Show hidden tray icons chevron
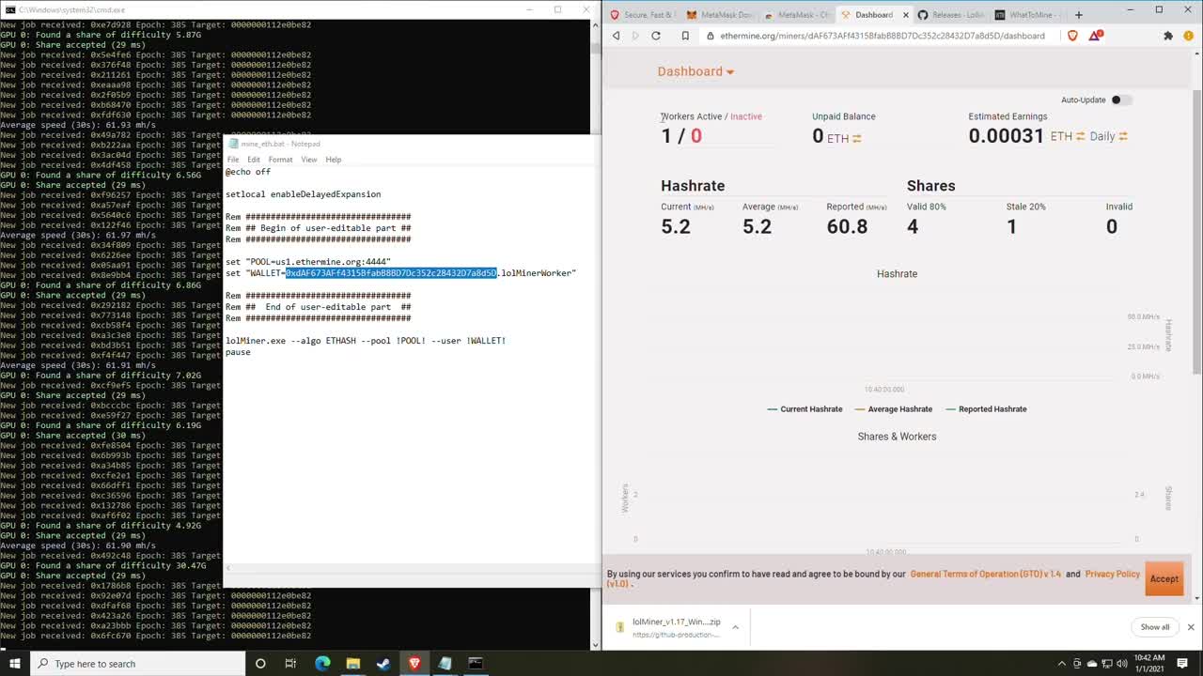 pyautogui.click(x=1062, y=664)
